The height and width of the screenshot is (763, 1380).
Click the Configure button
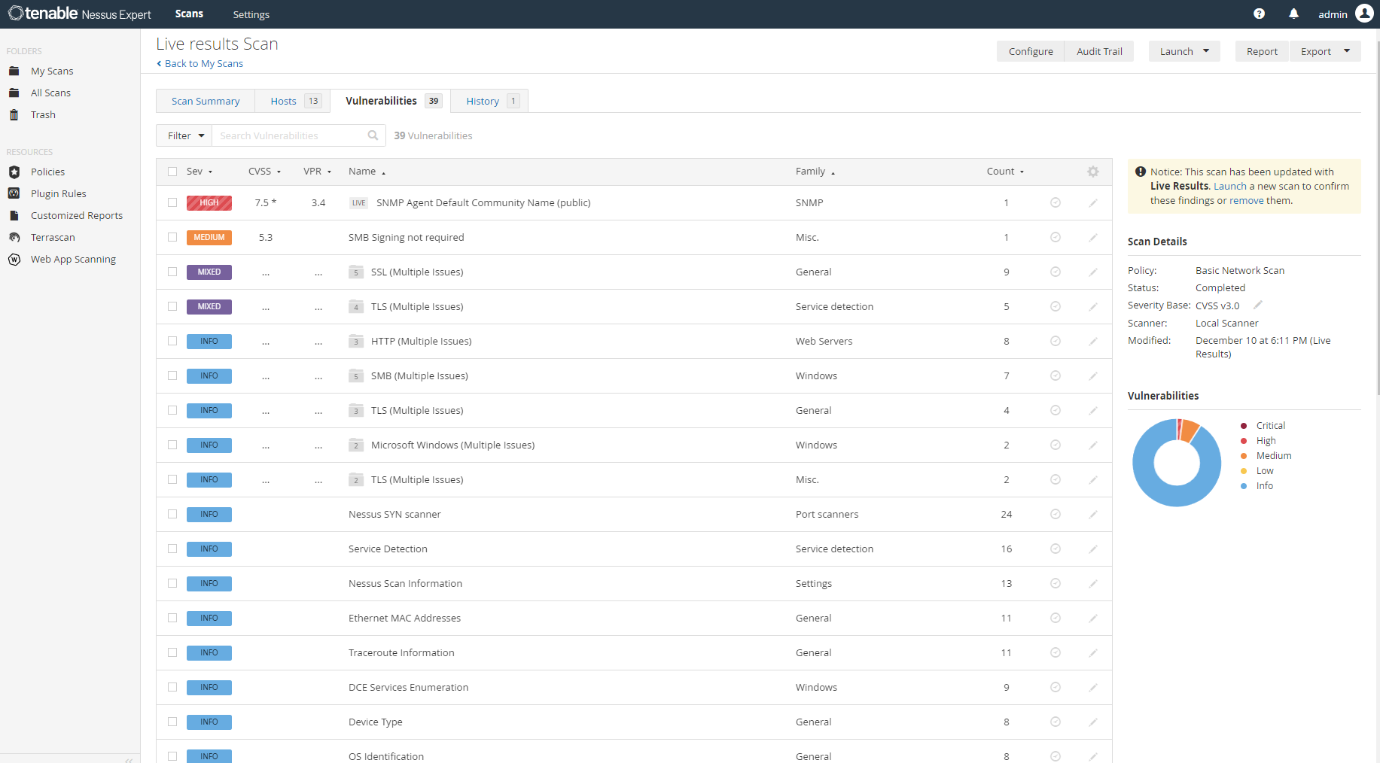(x=1031, y=51)
